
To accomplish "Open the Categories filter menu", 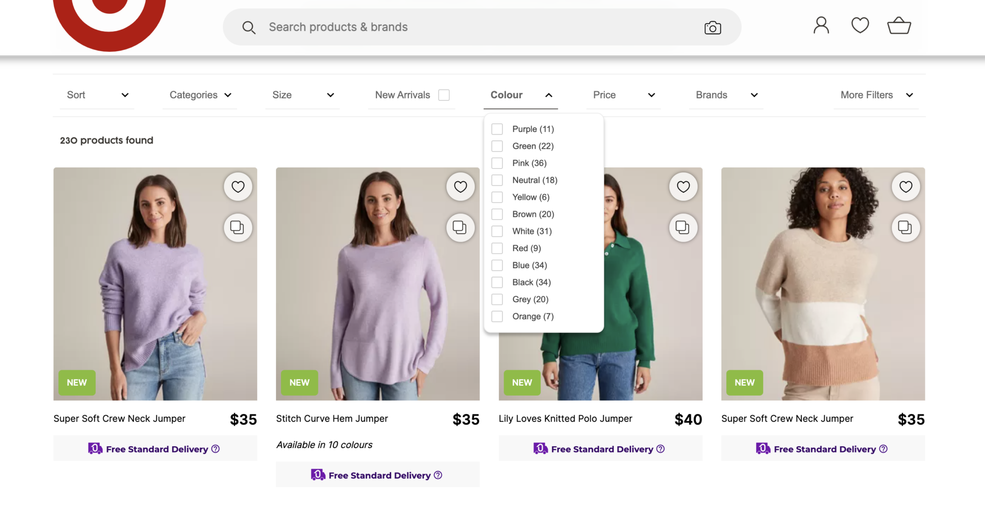I will pyautogui.click(x=199, y=95).
